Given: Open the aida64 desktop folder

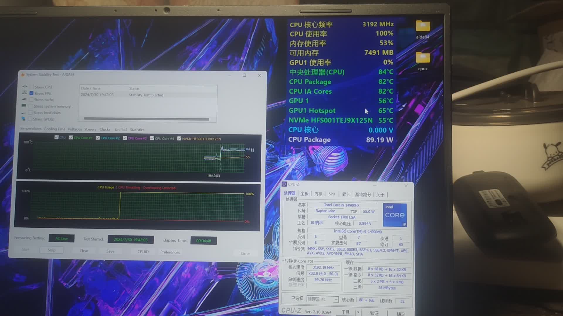Looking at the screenshot, I should pyautogui.click(x=423, y=29).
